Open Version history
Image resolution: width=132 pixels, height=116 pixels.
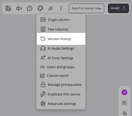(61, 39)
